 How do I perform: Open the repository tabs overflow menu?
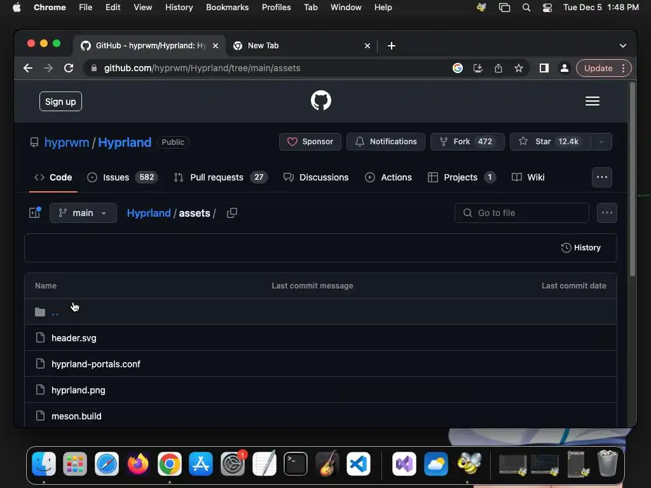pos(601,177)
